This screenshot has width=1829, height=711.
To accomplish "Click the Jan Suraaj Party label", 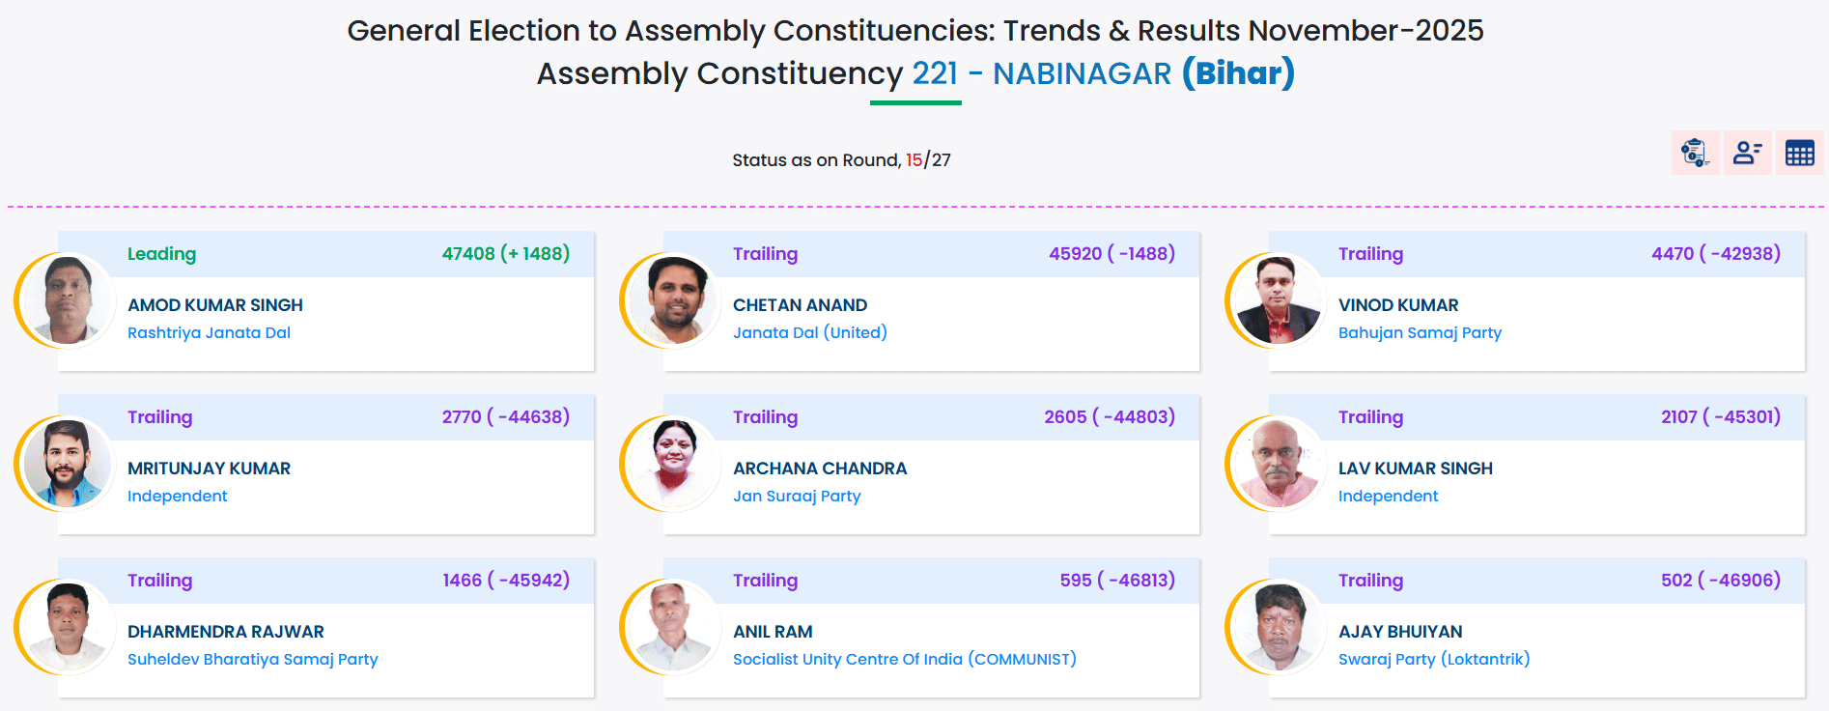I will [x=797, y=496].
